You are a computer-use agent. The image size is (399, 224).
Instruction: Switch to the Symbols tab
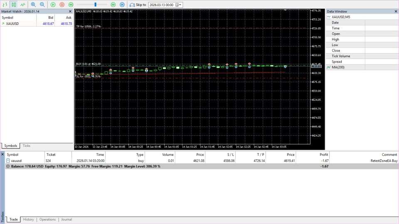point(11,146)
